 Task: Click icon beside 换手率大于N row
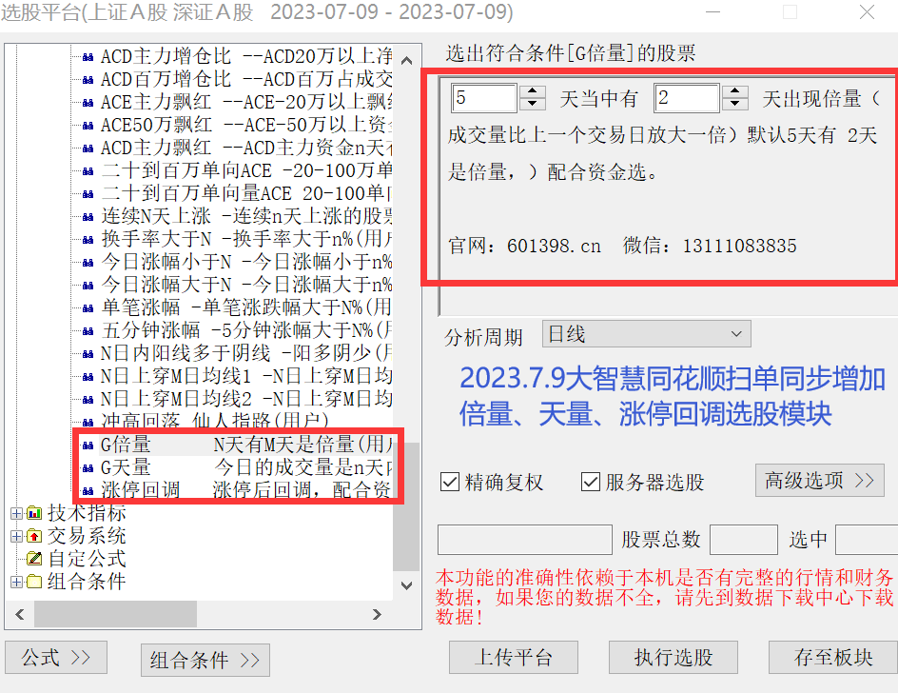(88, 240)
